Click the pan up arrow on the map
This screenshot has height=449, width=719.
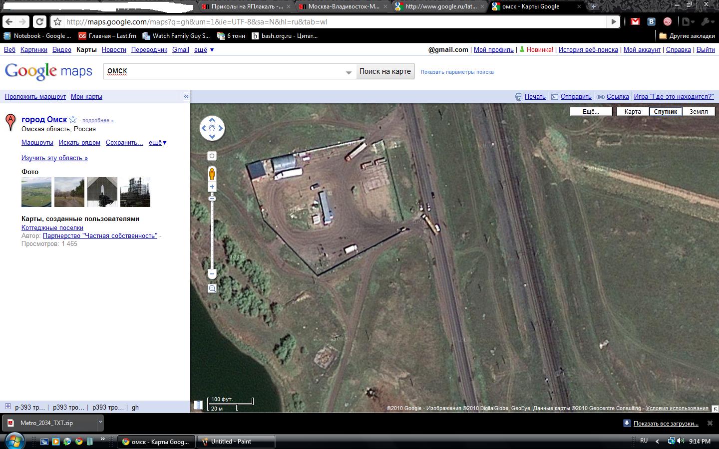coord(212,120)
